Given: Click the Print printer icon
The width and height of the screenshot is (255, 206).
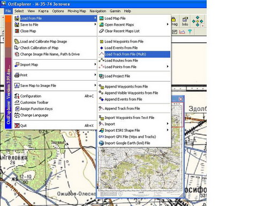Looking at the screenshot, I should pyautogui.click(x=17, y=75).
